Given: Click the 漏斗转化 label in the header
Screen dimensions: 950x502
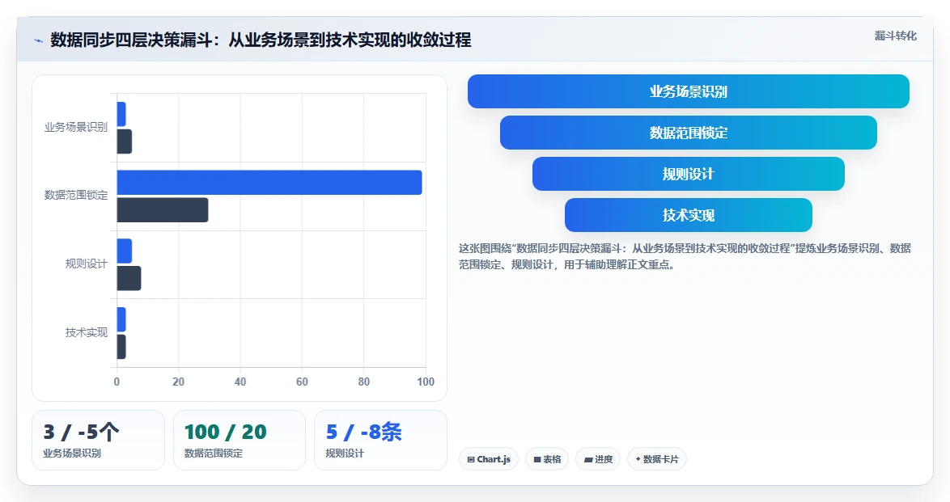Looking at the screenshot, I should click(895, 36).
